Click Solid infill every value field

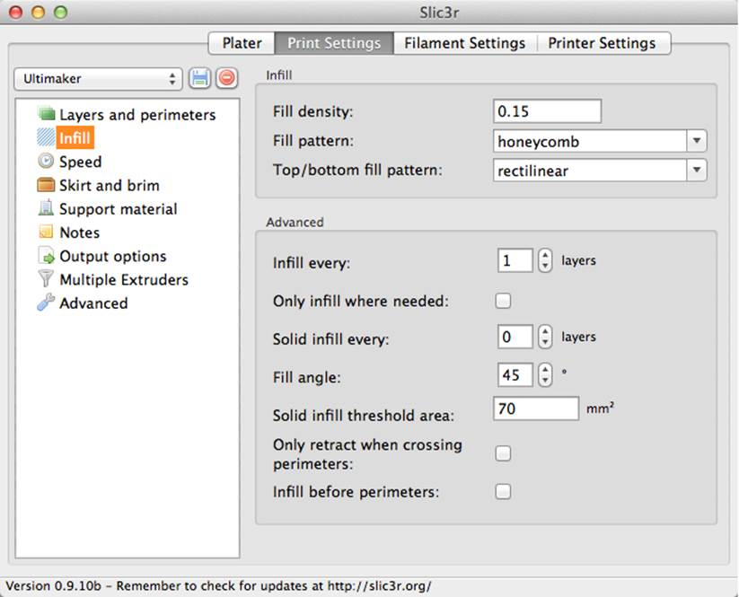point(515,337)
